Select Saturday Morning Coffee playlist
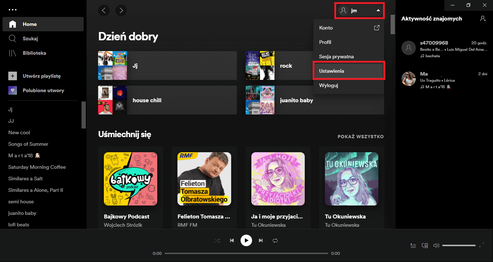Image resolution: width=493 pixels, height=262 pixels. (x=37, y=167)
